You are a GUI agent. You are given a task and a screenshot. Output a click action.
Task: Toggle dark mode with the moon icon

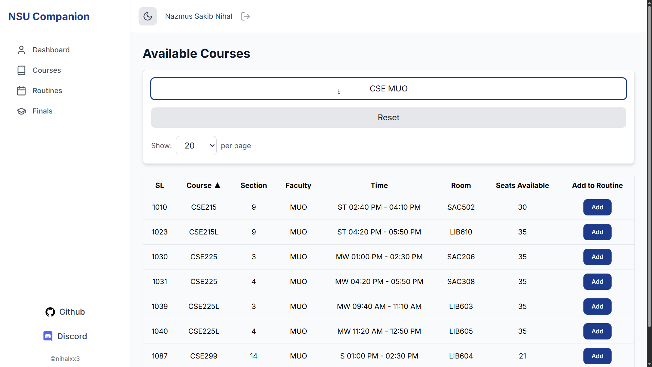[x=148, y=16]
